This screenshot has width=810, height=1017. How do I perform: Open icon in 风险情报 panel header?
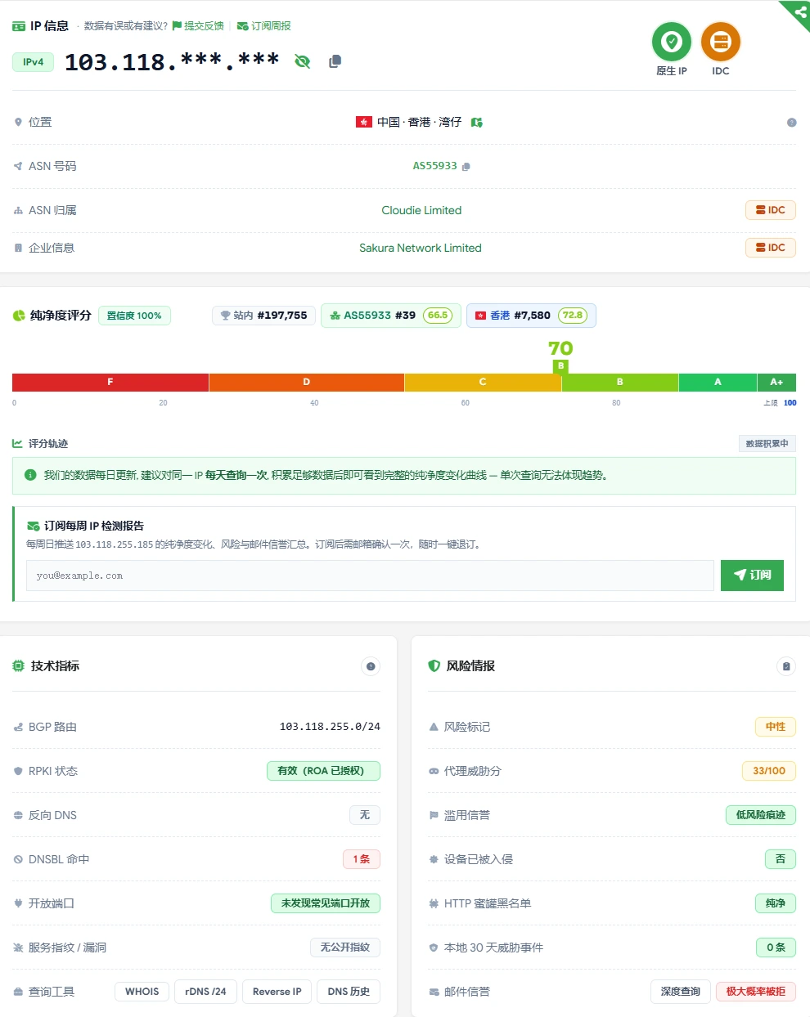pyautogui.click(x=786, y=666)
